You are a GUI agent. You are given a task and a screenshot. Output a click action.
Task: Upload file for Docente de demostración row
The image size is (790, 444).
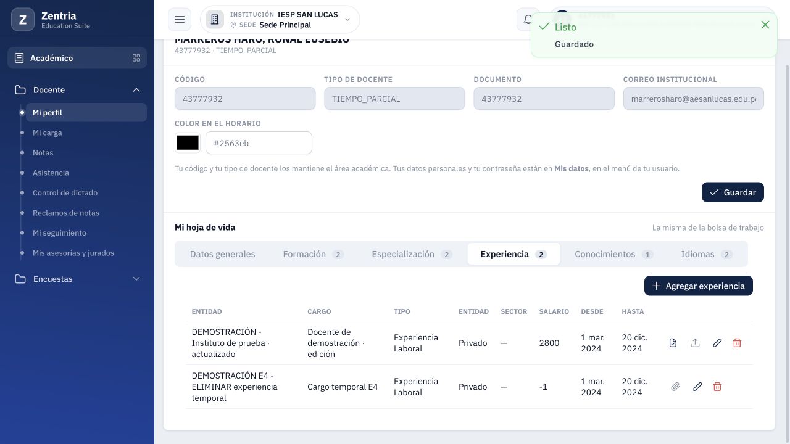point(695,343)
